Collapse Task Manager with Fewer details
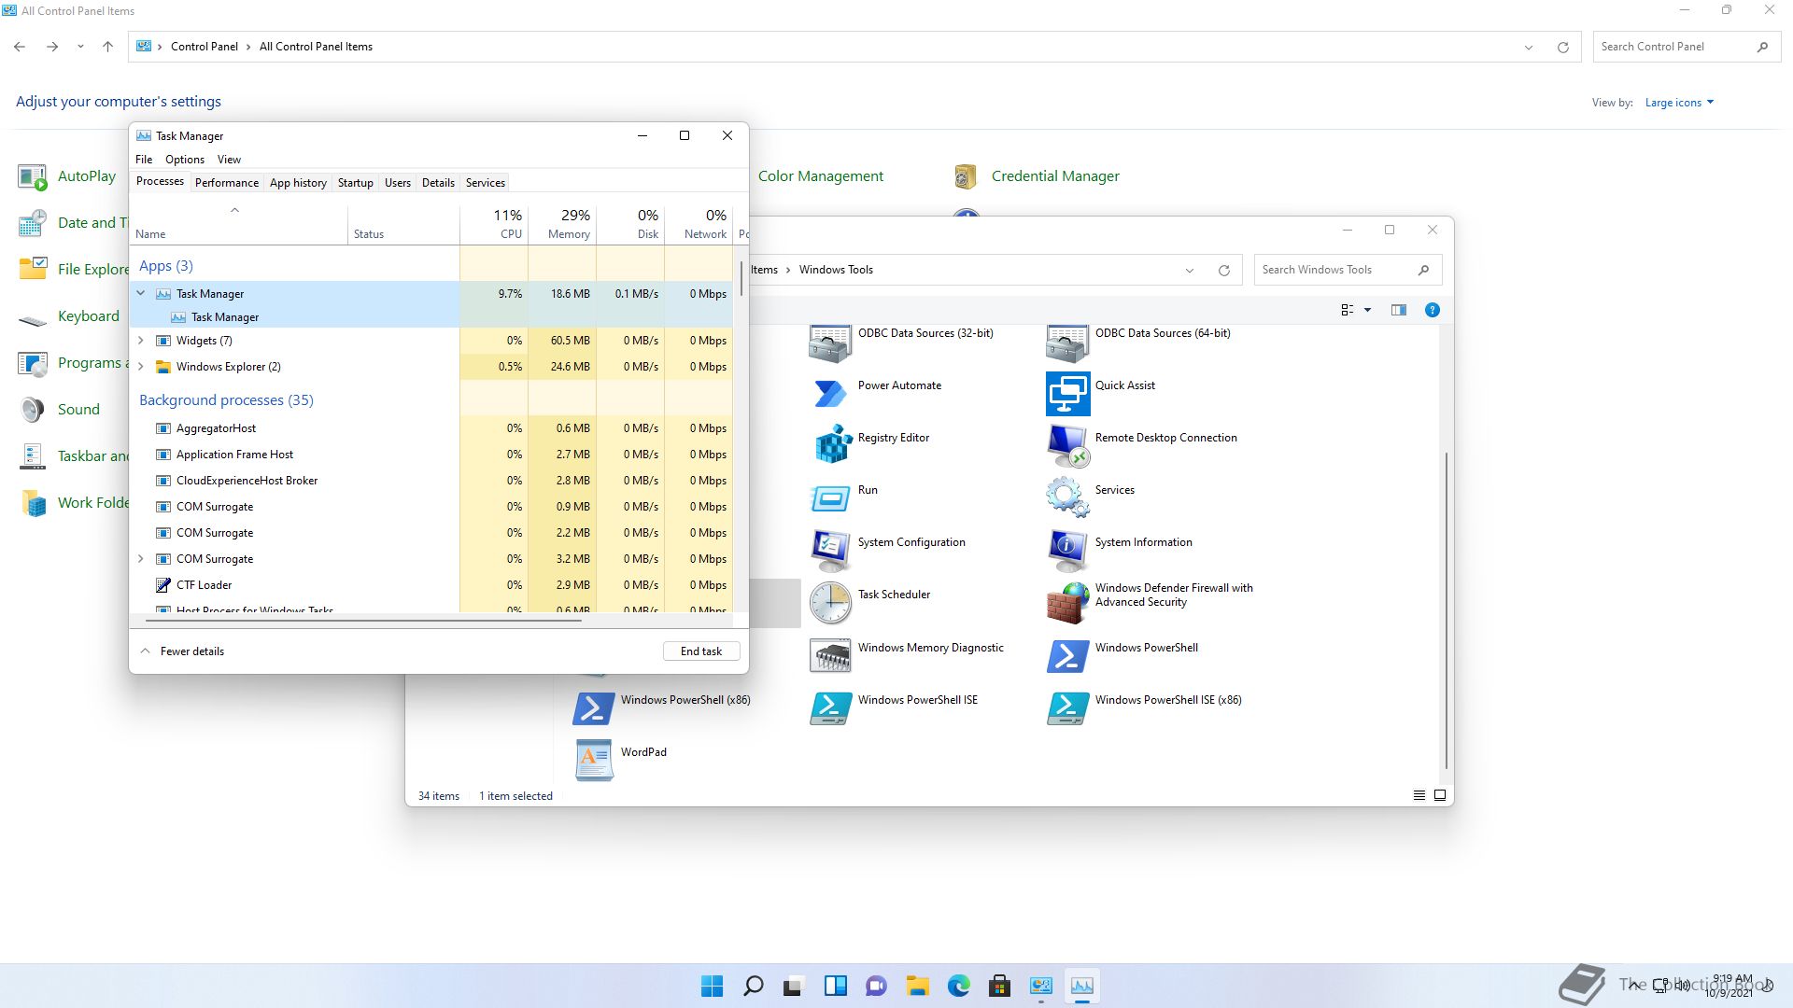The height and width of the screenshot is (1008, 1793). pyautogui.click(x=182, y=651)
